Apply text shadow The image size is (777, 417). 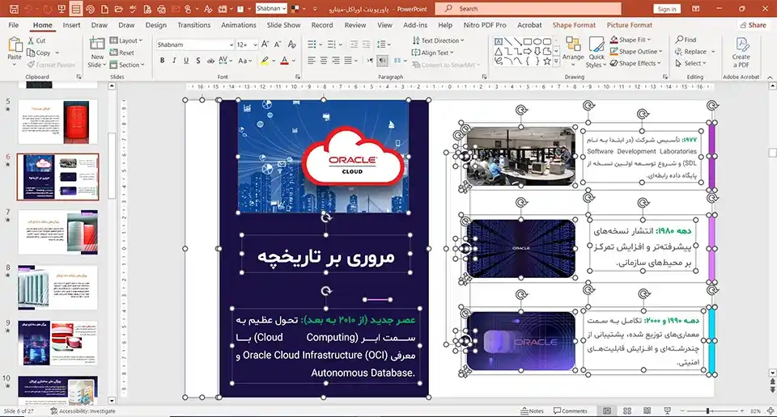point(198,61)
